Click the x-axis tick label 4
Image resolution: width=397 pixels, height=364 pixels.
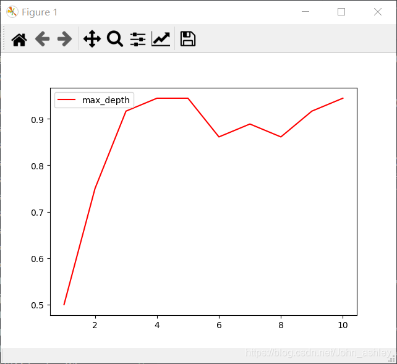[157, 325]
